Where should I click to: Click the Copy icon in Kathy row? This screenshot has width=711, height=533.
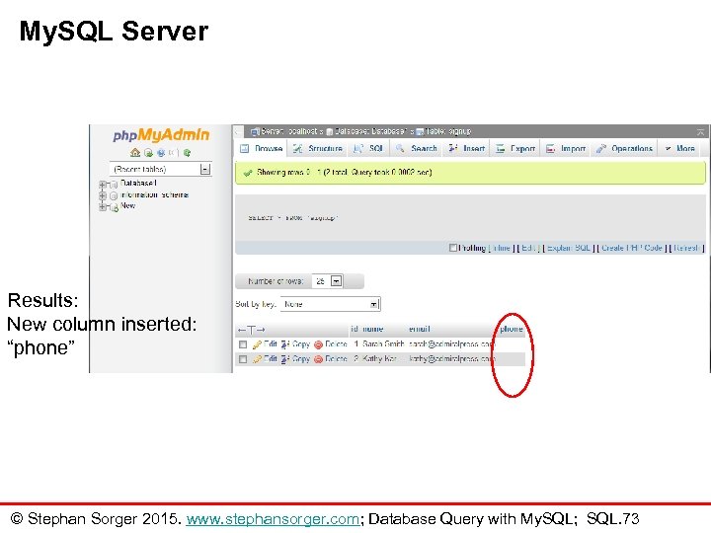click(x=285, y=359)
